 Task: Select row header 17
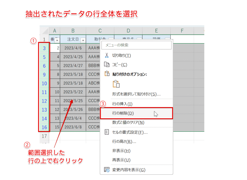[x=44, y=136]
